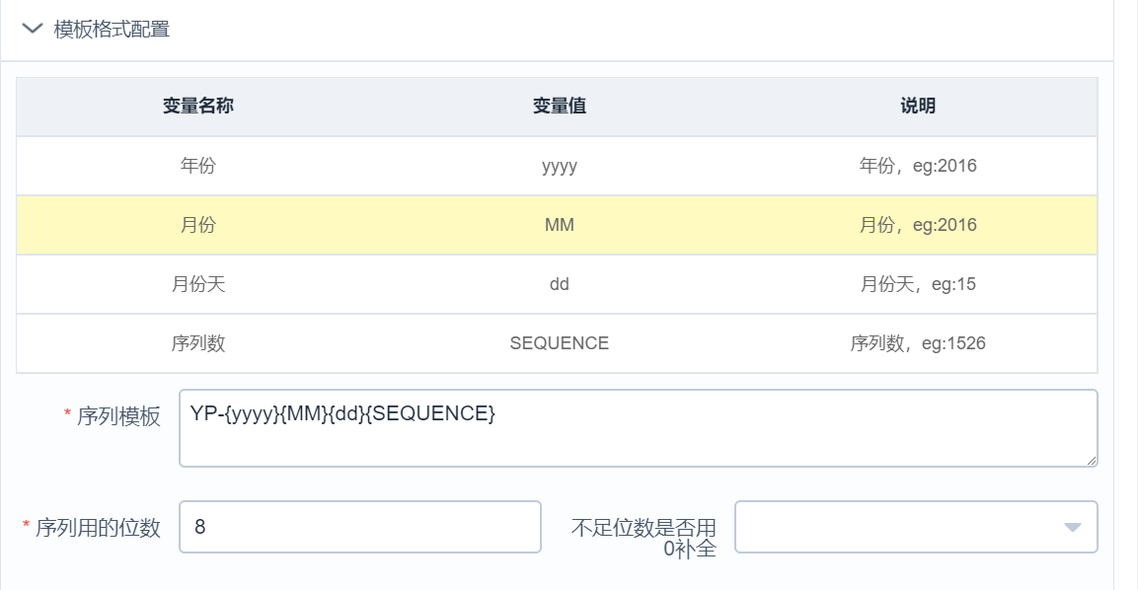Viewport: 1138px width, 590px height.
Task: Click the 序列数，eg:1526 description cell
Action: point(917,343)
